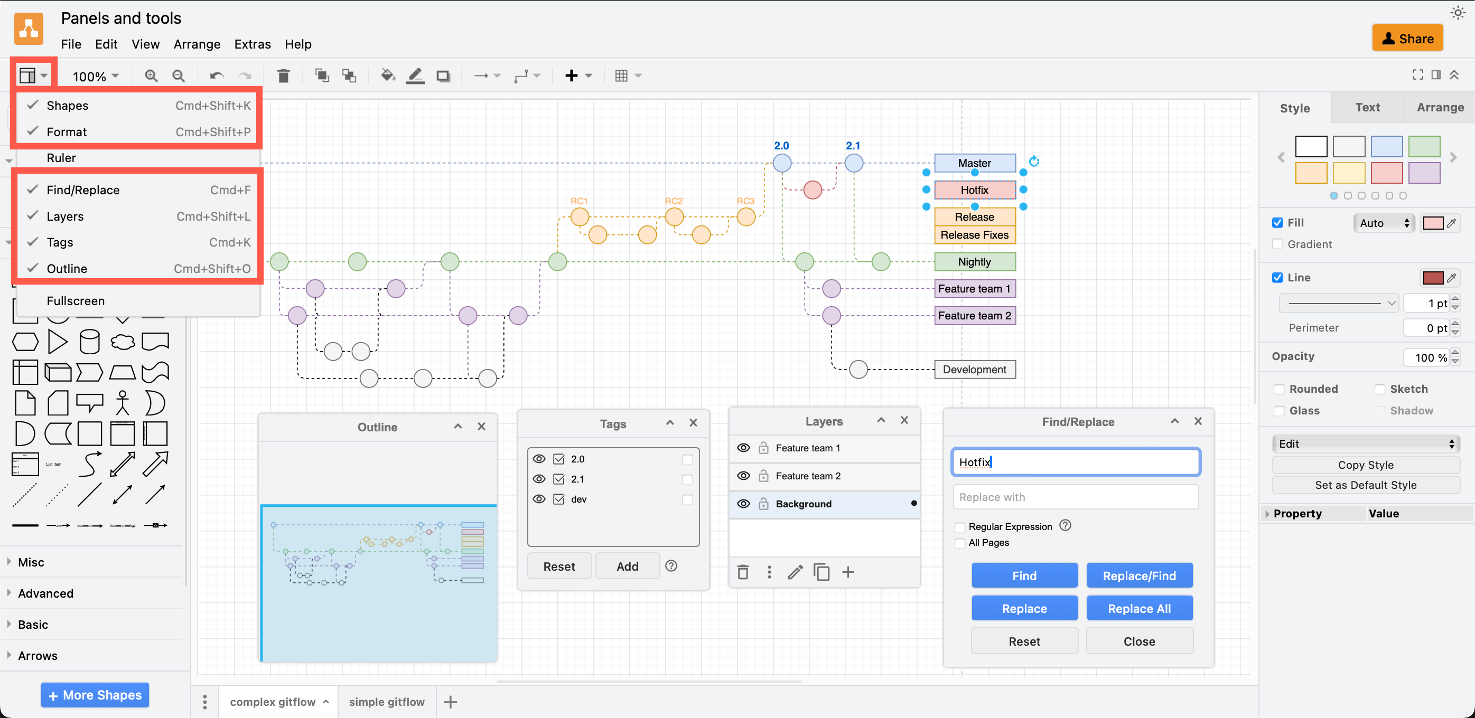The width and height of the screenshot is (1475, 718).
Task: Open the Edit style dropdown
Action: (x=1366, y=443)
